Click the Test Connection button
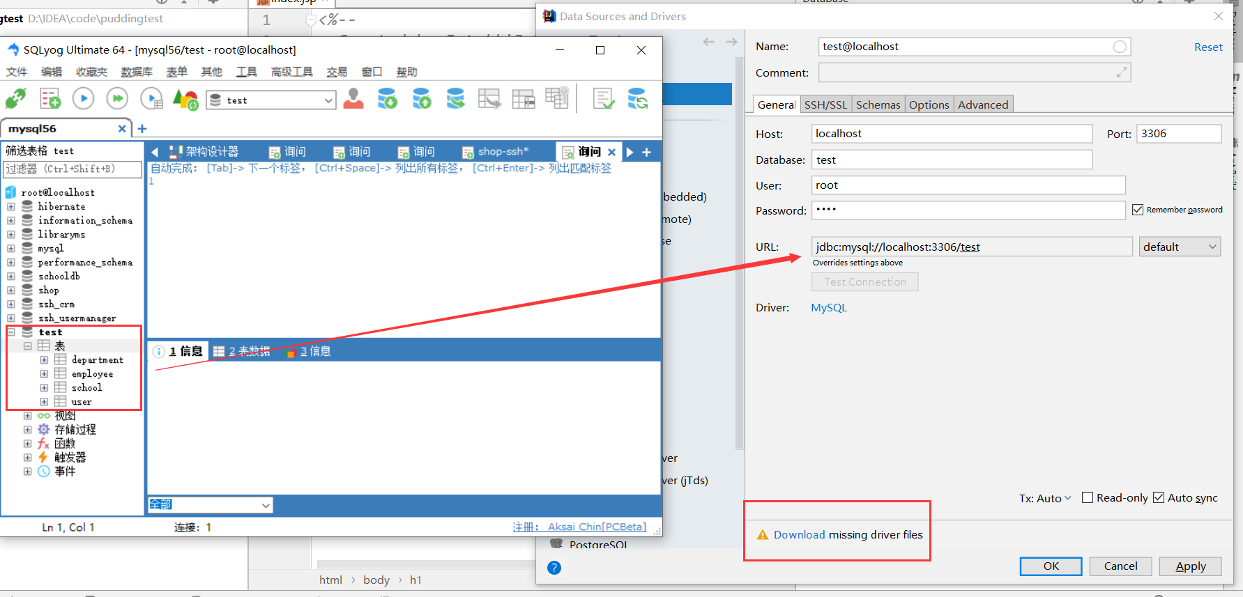The width and height of the screenshot is (1243, 597). pos(864,282)
